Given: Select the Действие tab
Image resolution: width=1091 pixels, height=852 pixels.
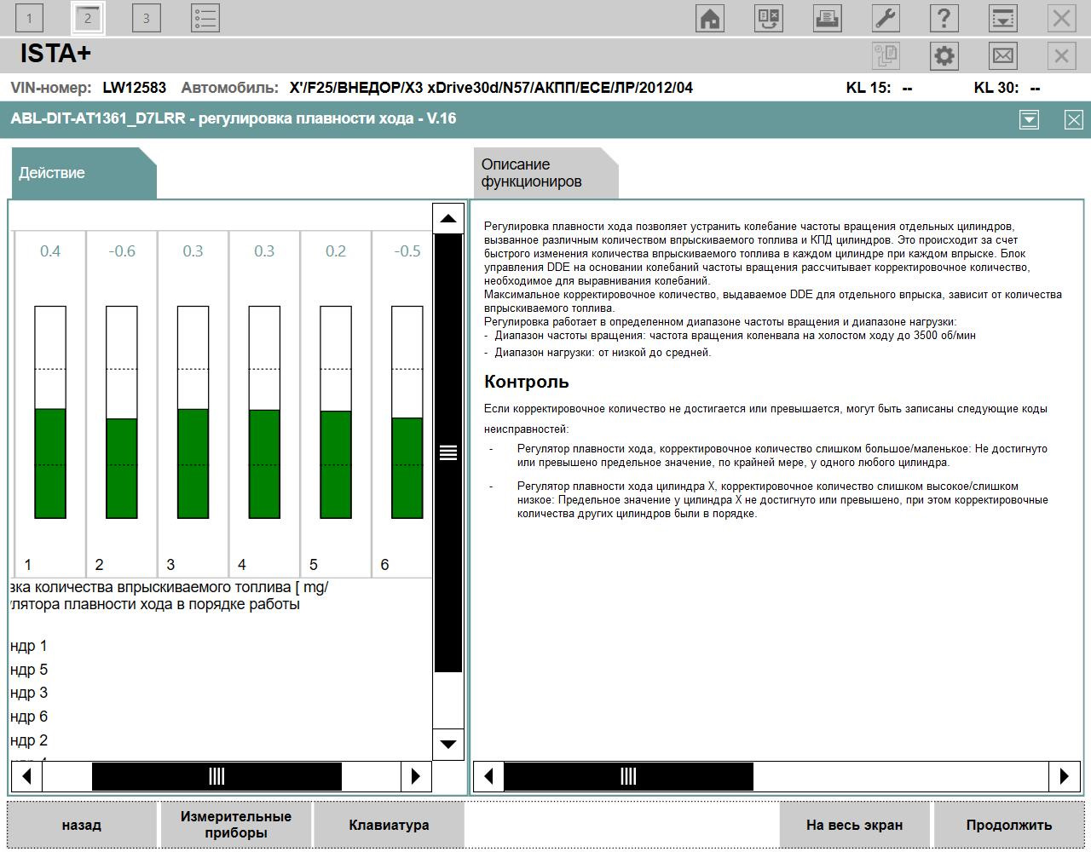Looking at the screenshot, I should tap(84, 173).
